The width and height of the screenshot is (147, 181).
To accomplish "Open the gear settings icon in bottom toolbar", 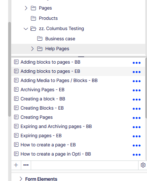I will click(x=143, y=165).
